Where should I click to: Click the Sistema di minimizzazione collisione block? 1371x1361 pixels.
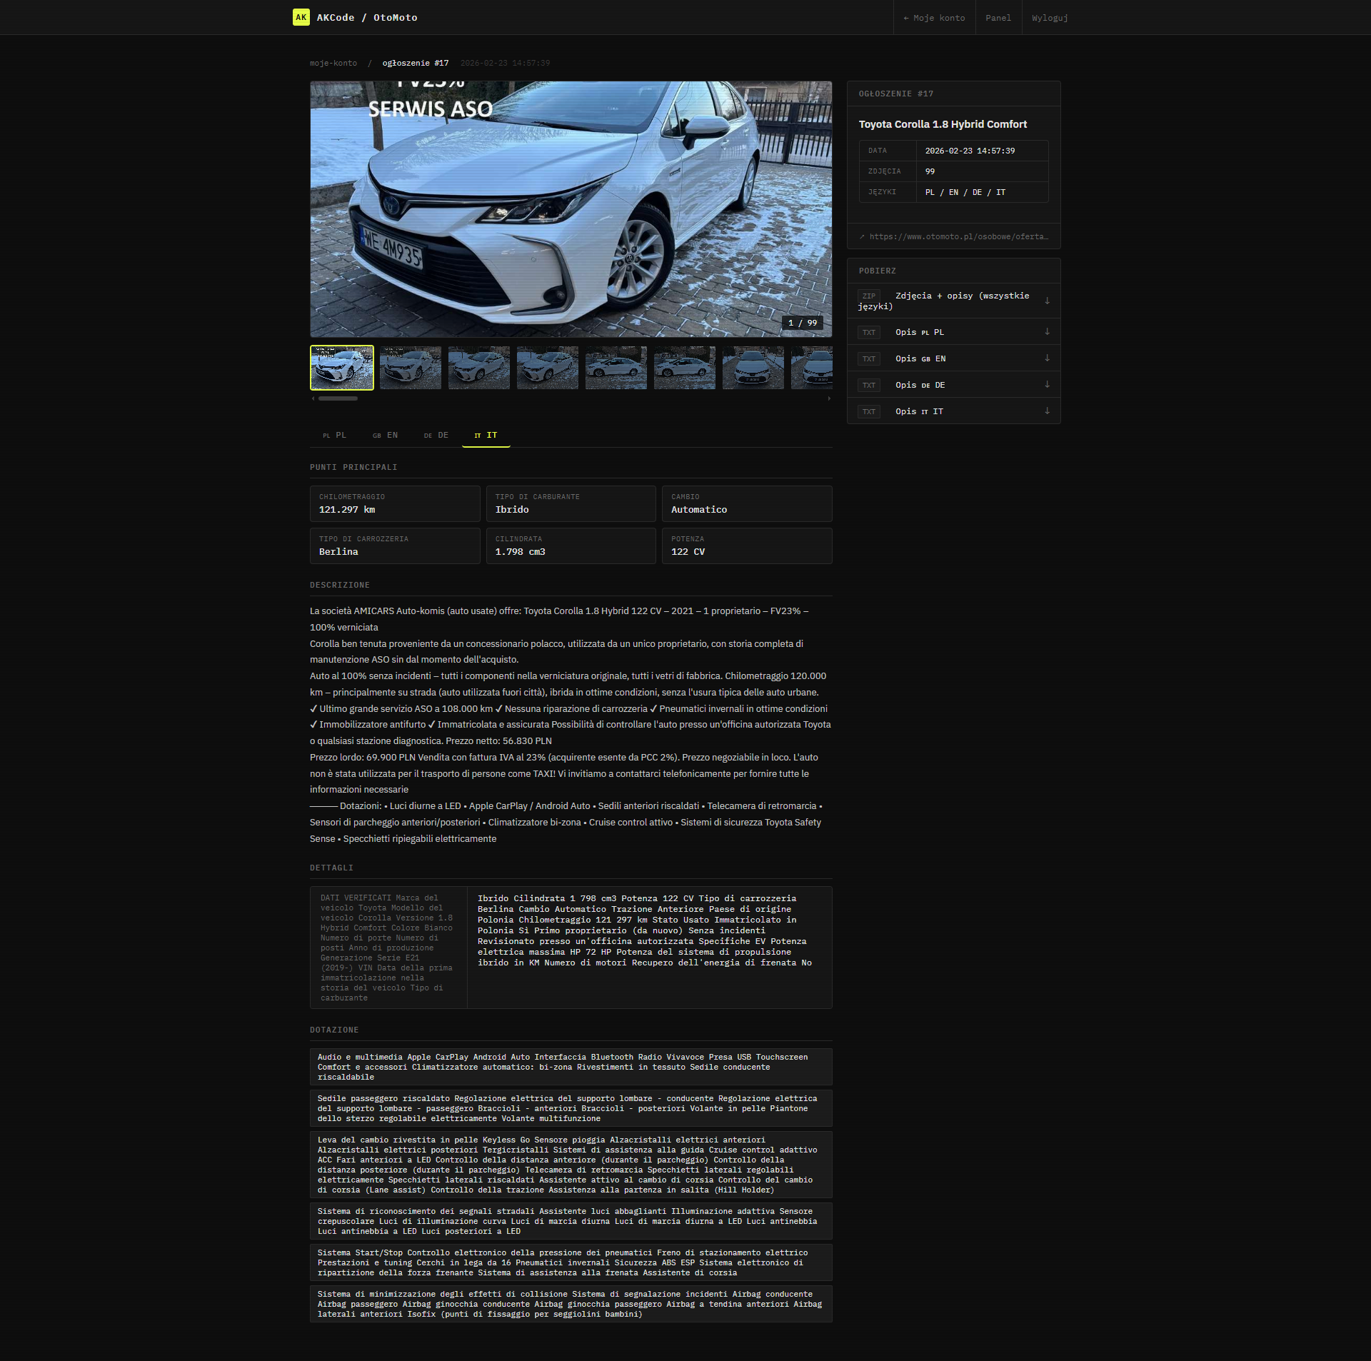571,1304
